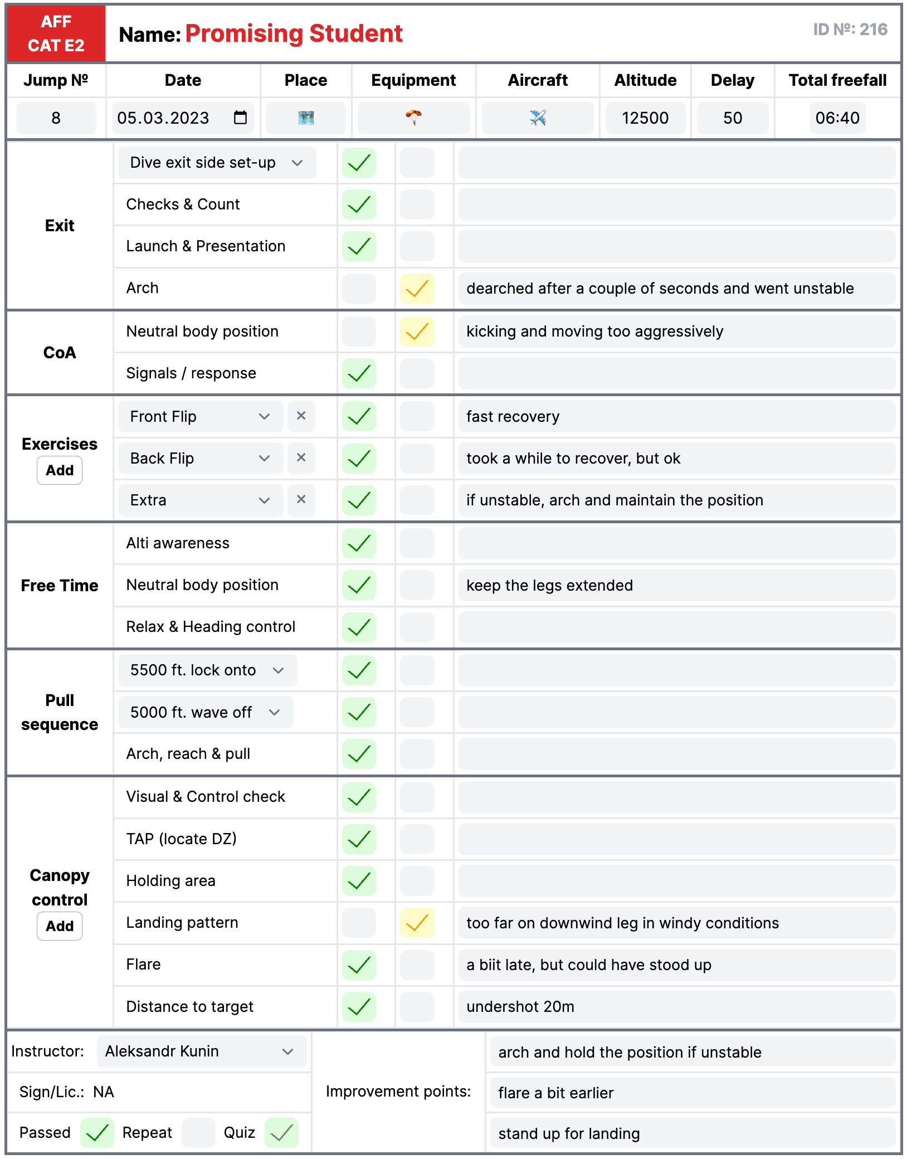Open the 5500 ft. lock onto dropdown
Viewport: 907px width, 1159px height.
(x=279, y=670)
